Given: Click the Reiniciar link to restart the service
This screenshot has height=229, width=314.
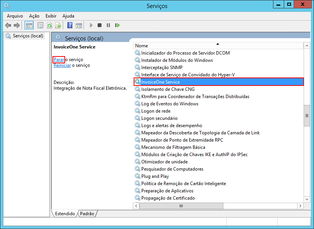Looking at the screenshot, I should coord(62,65).
